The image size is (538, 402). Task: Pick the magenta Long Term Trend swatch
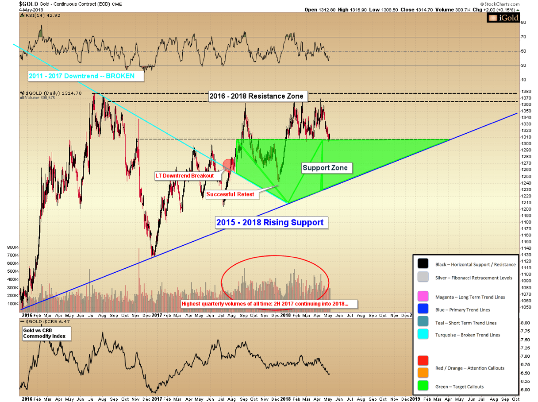point(424,297)
